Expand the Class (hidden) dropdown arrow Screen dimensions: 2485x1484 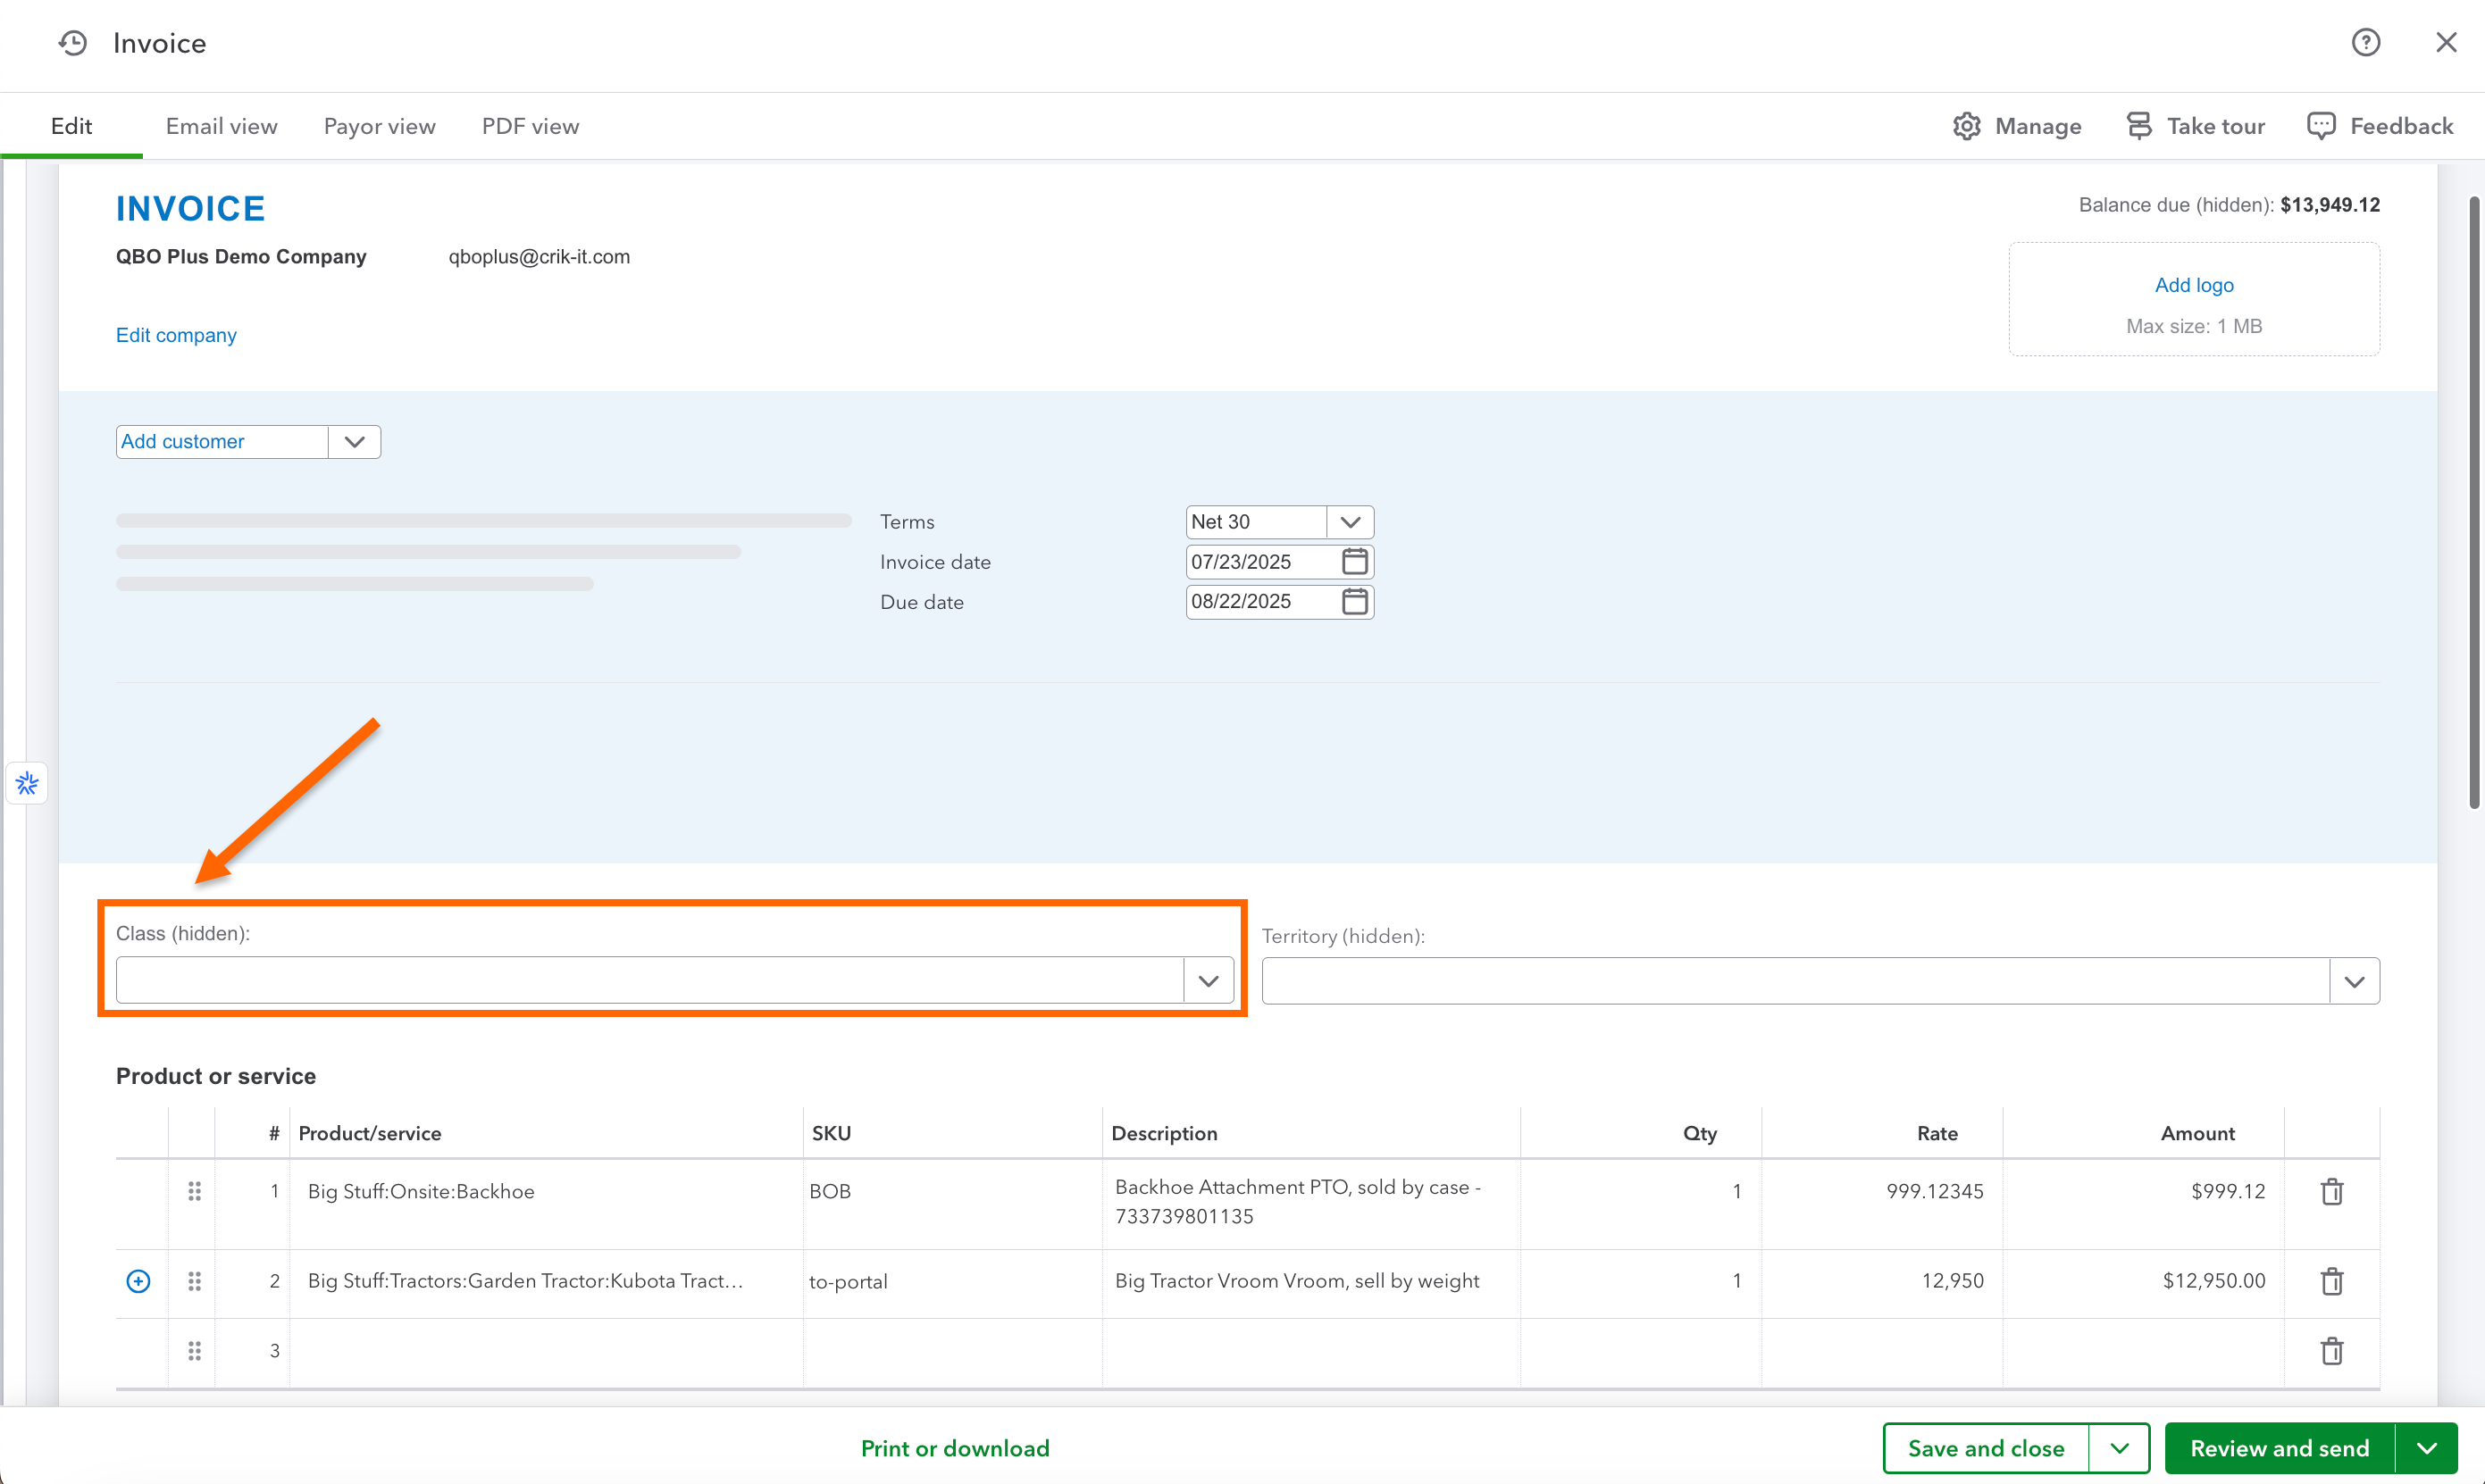[1208, 981]
